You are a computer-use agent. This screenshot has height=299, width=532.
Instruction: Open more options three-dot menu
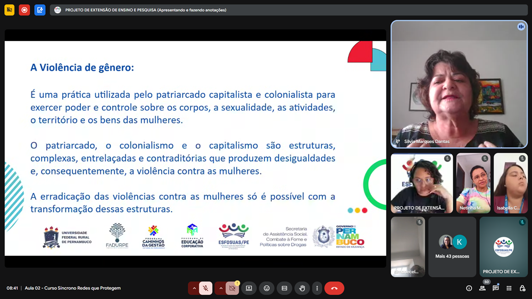(317, 288)
